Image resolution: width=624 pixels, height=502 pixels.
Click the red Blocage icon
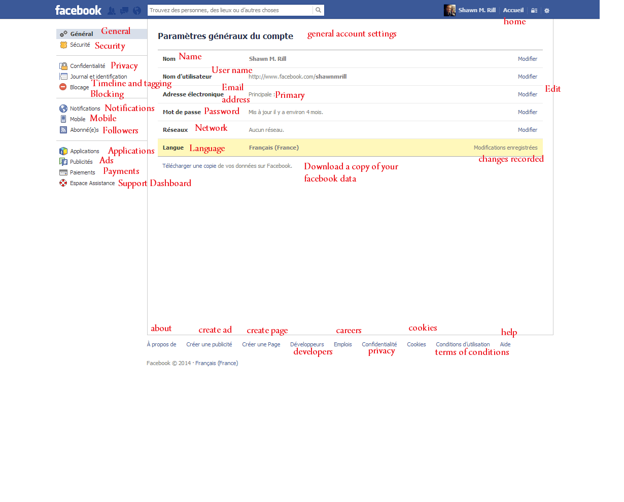[63, 87]
